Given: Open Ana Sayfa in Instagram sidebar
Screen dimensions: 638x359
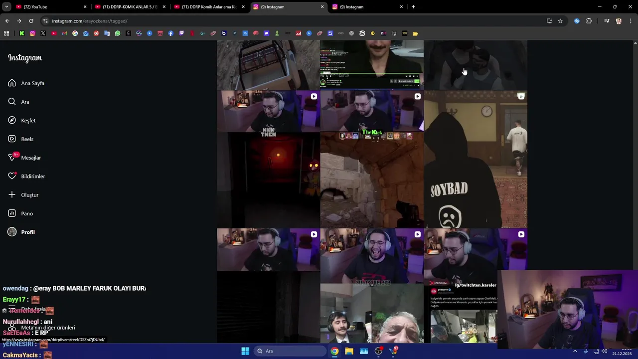Looking at the screenshot, I should tap(26, 83).
